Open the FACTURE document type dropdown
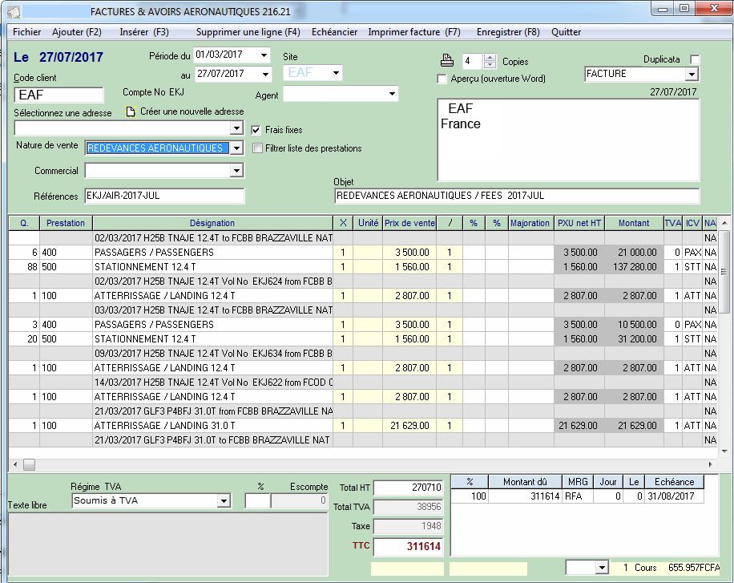The width and height of the screenshot is (734, 583). [x=692, y=74]
